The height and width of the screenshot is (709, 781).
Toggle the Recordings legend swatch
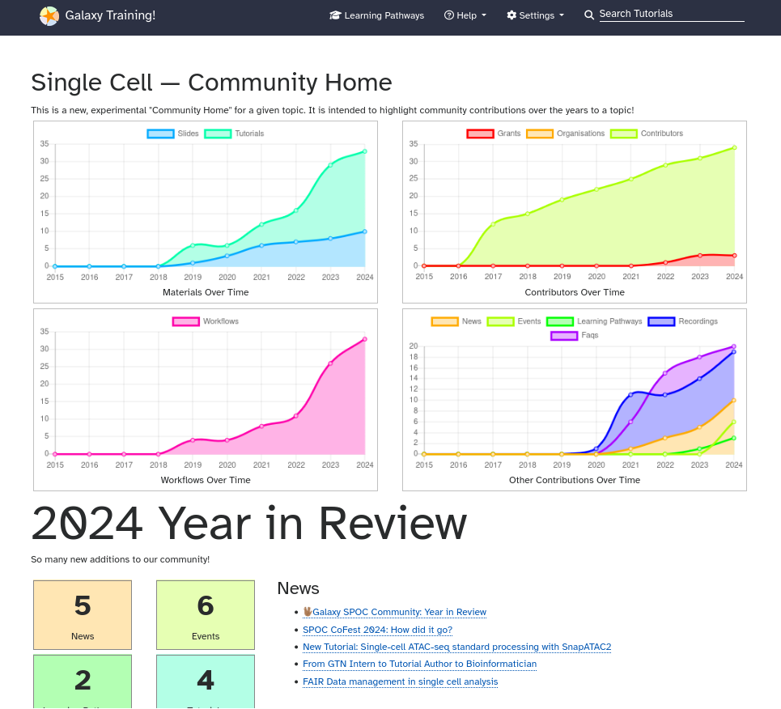(661, 321)
